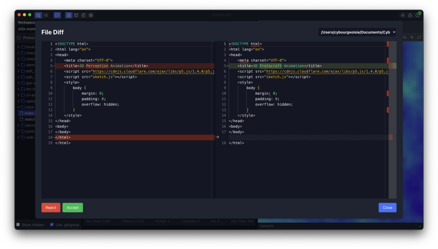Open the chat panel icon
438x249 pixels.
57,15
